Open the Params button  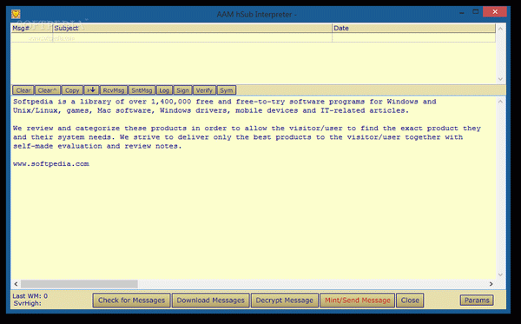pyautogui.click(x=477, y=301)
